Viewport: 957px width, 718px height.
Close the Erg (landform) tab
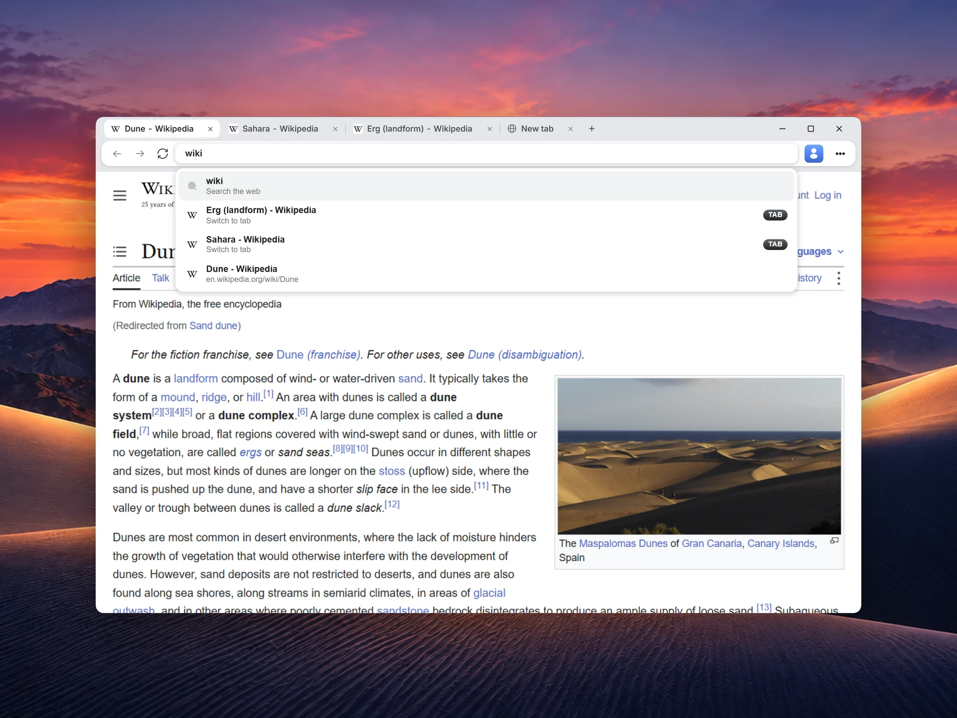pyautogui.click(x=490, y=129)
